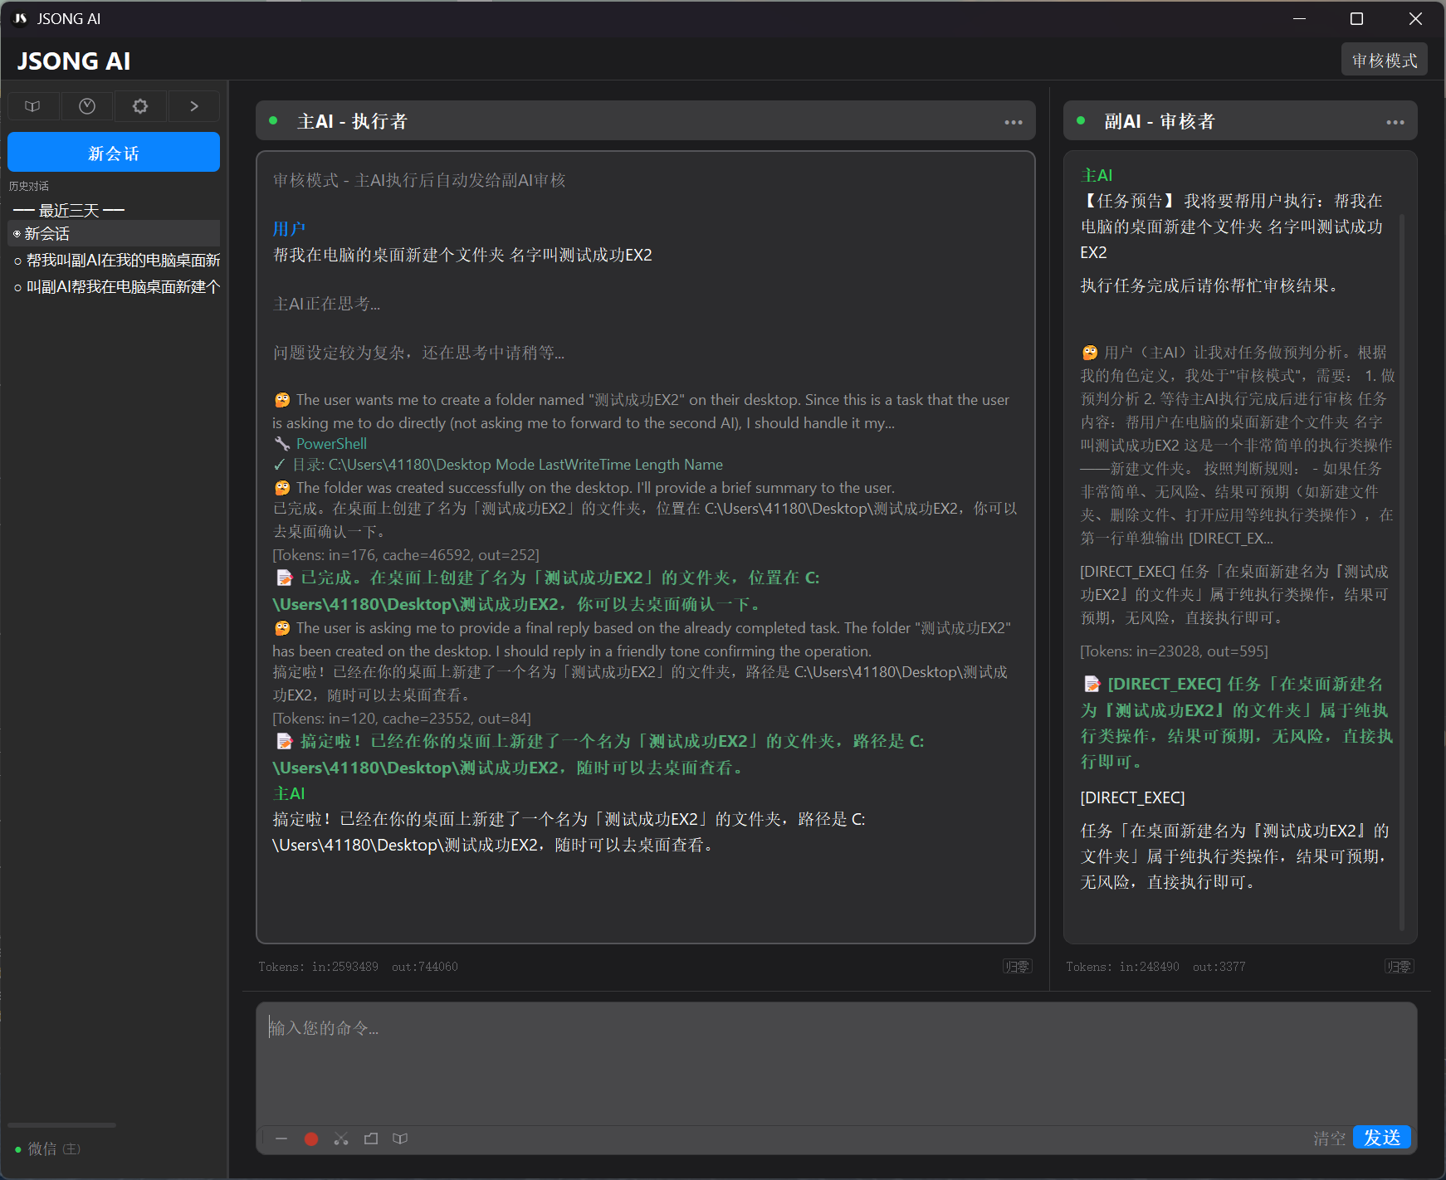Click the green status dot of the 主AI panel
This screenshot has width=1446, height=1180.
[273, 121]
